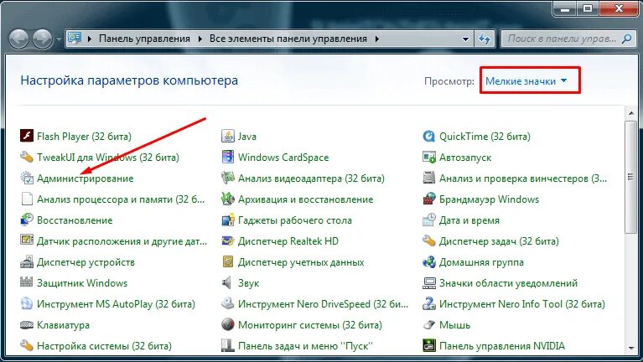
Task: Click the Датчик расположения icon
Action: tap(27, 241)
